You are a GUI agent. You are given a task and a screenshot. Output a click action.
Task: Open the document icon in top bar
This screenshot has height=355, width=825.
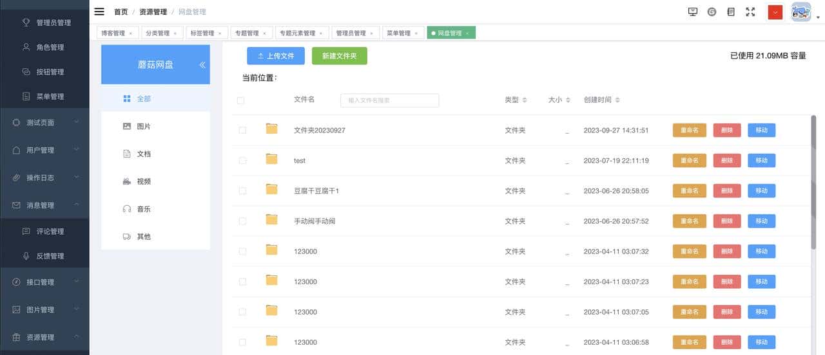(x=730, y=12)
